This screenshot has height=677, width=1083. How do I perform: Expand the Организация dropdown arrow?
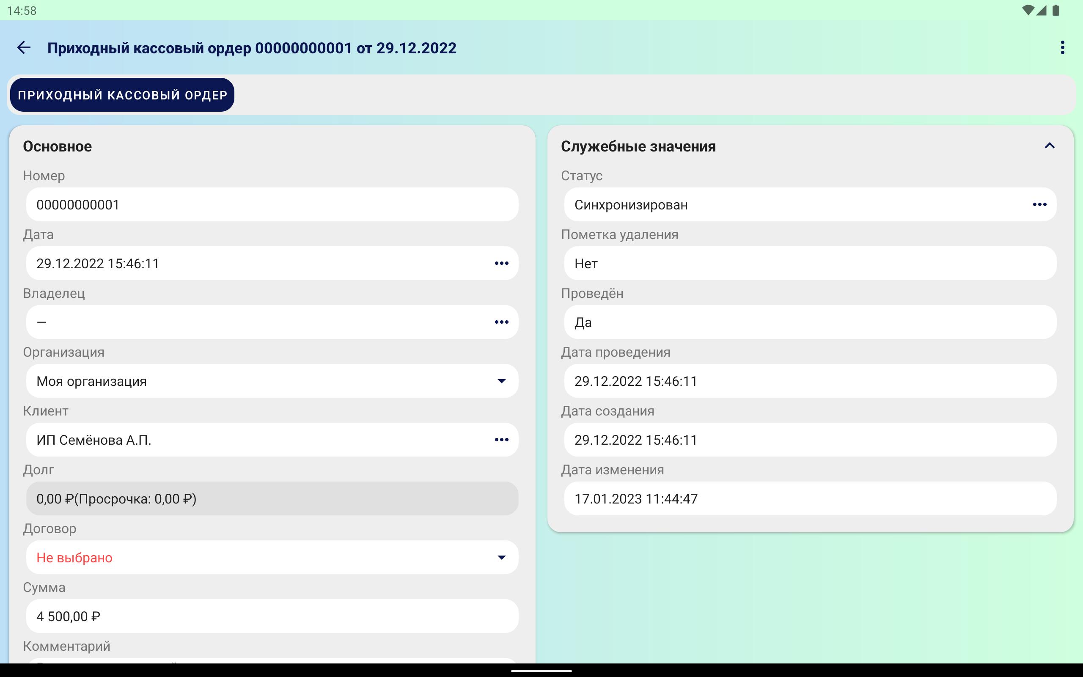coord(501,381)
